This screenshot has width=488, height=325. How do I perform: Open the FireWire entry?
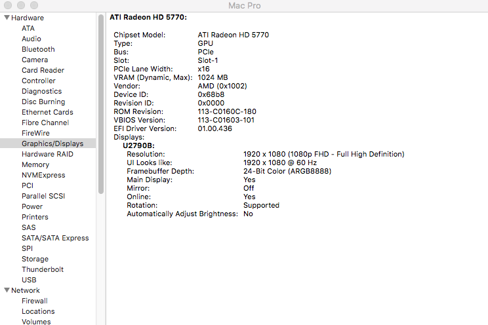pos(35,133)
